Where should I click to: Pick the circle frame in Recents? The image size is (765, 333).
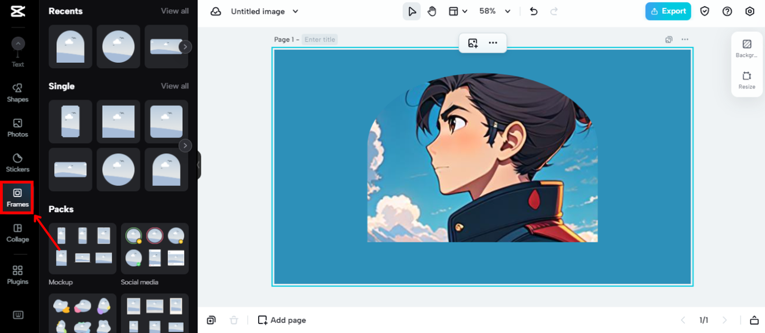pos(118,47)
